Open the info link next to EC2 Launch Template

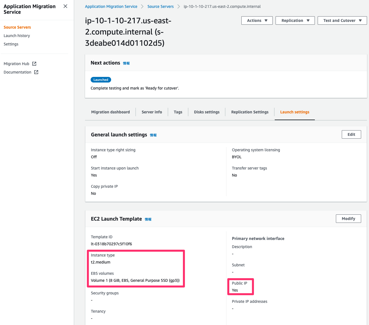coord(148,219)
